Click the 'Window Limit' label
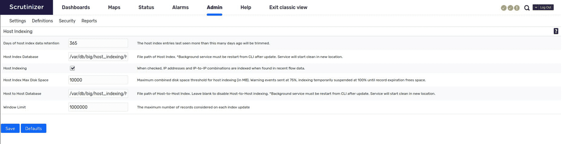Image resolution: width=563 pixels, height=144 pixels. pyautogui.click(x=14, y=108)
